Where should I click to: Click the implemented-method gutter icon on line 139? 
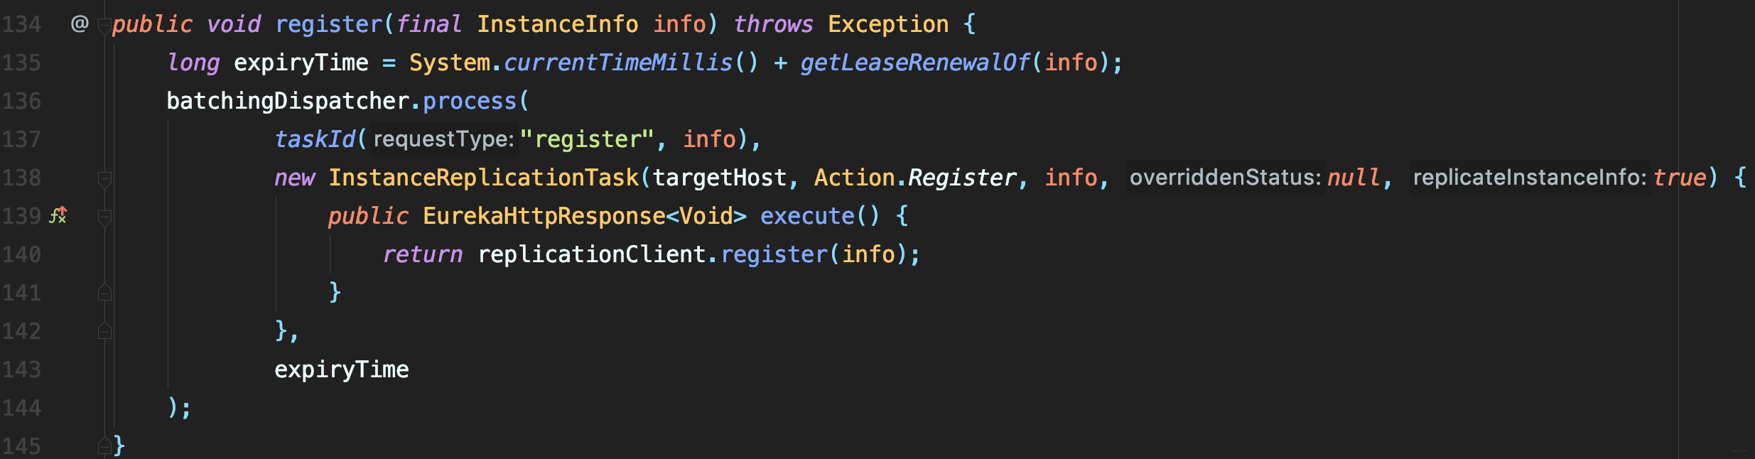(x=58, y=215)
